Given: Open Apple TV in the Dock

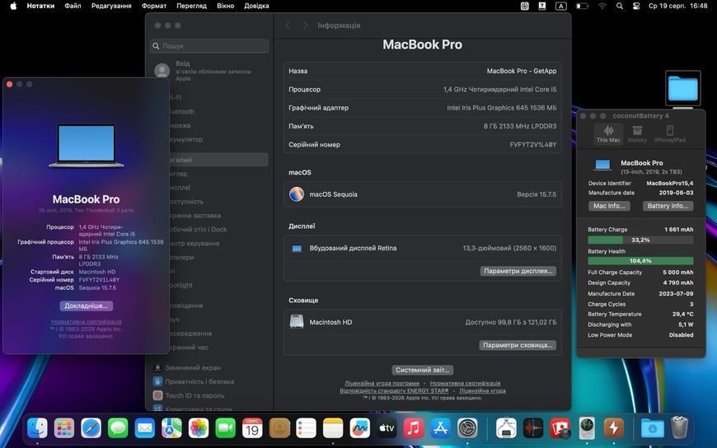Looking at the screenshot, I should click(x=387, y=428).
